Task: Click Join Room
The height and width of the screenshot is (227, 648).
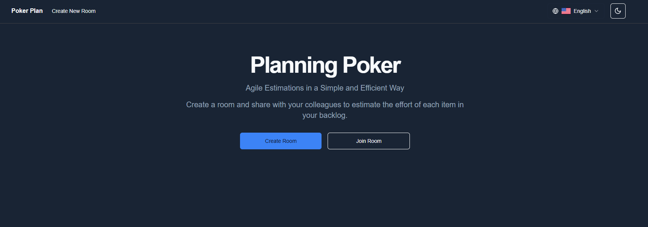Action: (368, 141)
